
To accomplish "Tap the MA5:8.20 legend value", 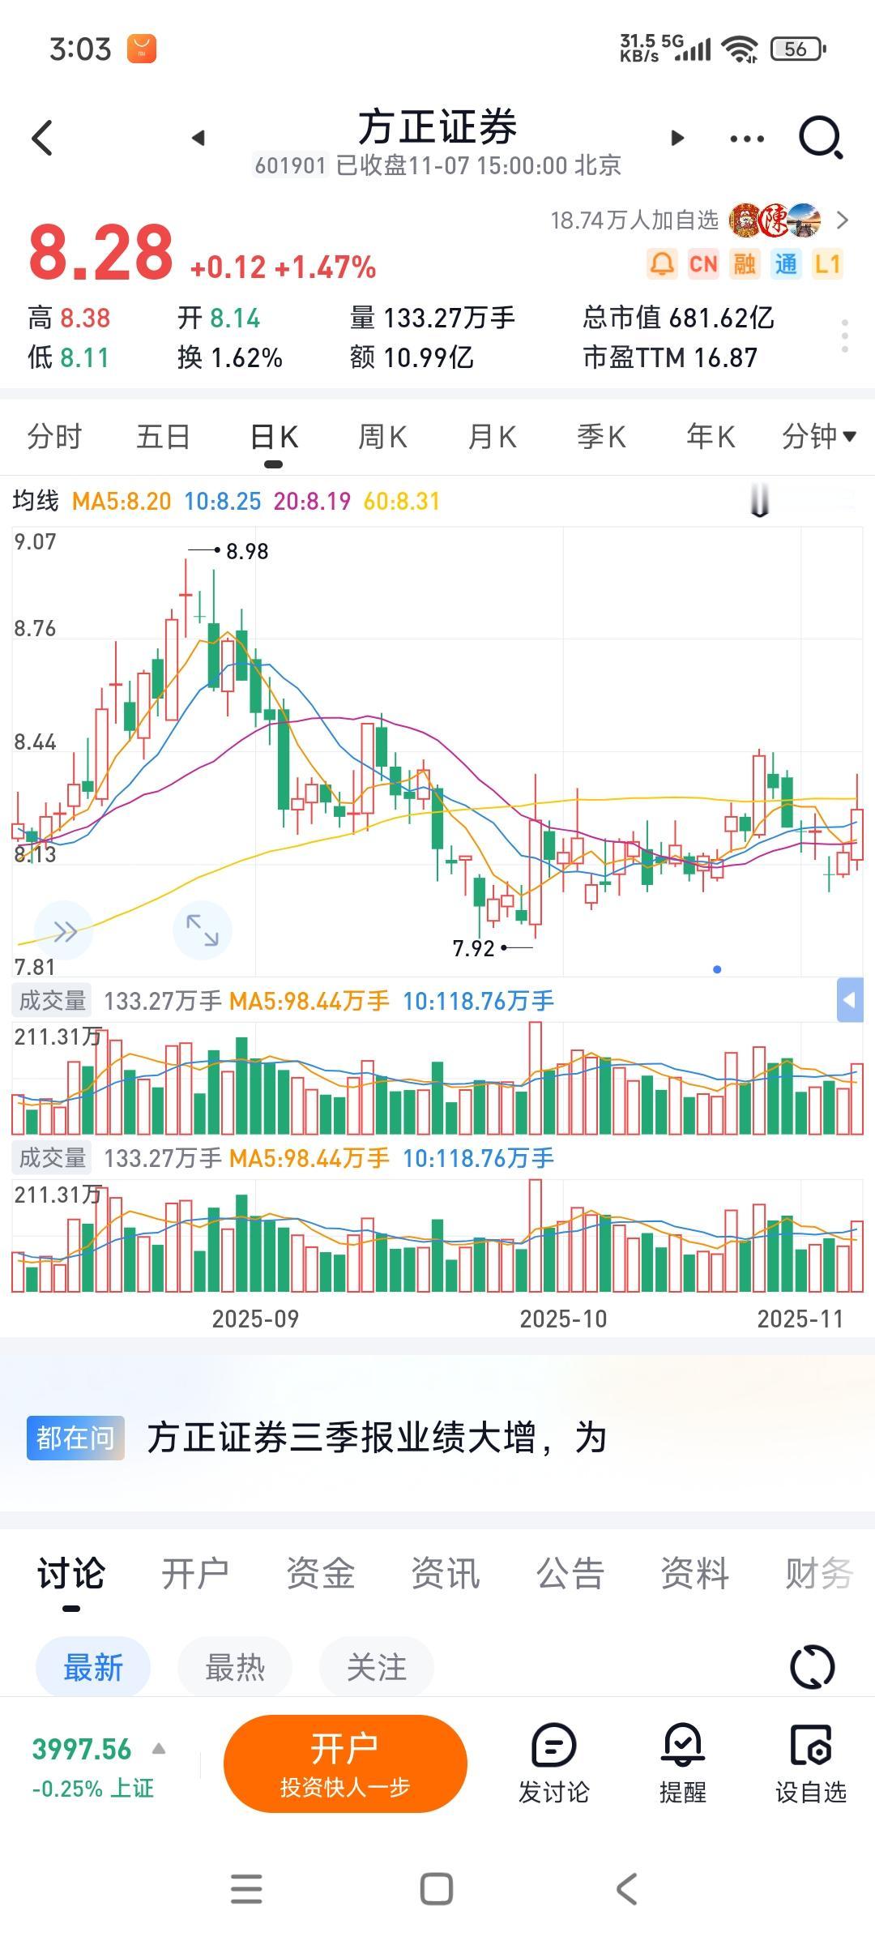I will click(x=122, y=501).
